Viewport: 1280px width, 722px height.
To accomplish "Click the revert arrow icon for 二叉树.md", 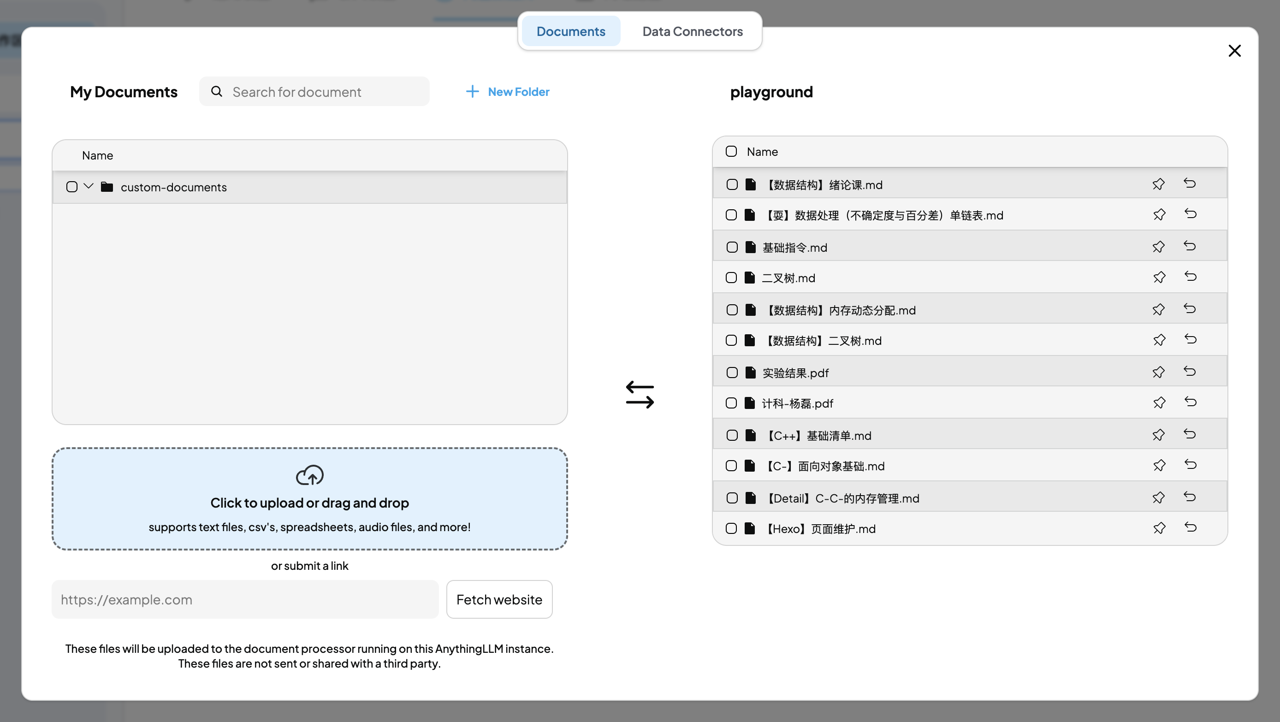I will (x=1190, y=277).
